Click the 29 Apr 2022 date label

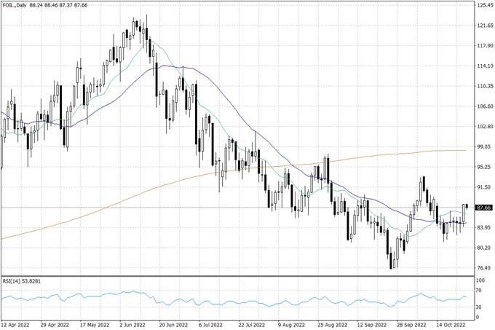[x=56, y=325]
